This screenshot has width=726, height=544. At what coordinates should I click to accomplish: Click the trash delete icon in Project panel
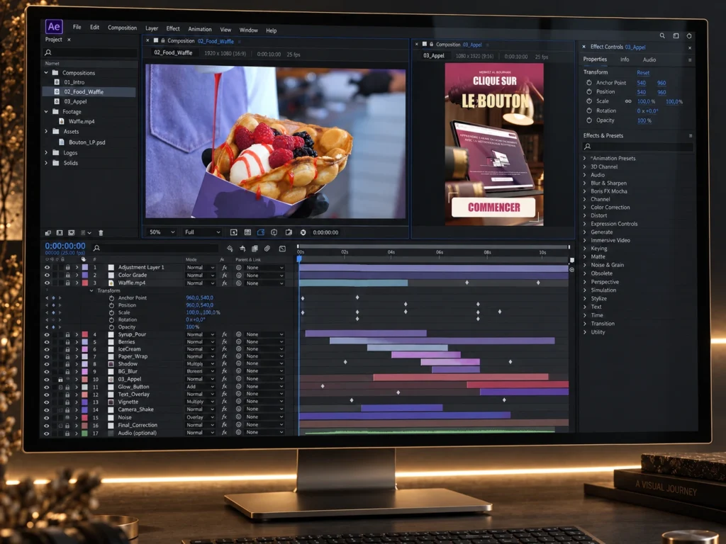point(101,232)
